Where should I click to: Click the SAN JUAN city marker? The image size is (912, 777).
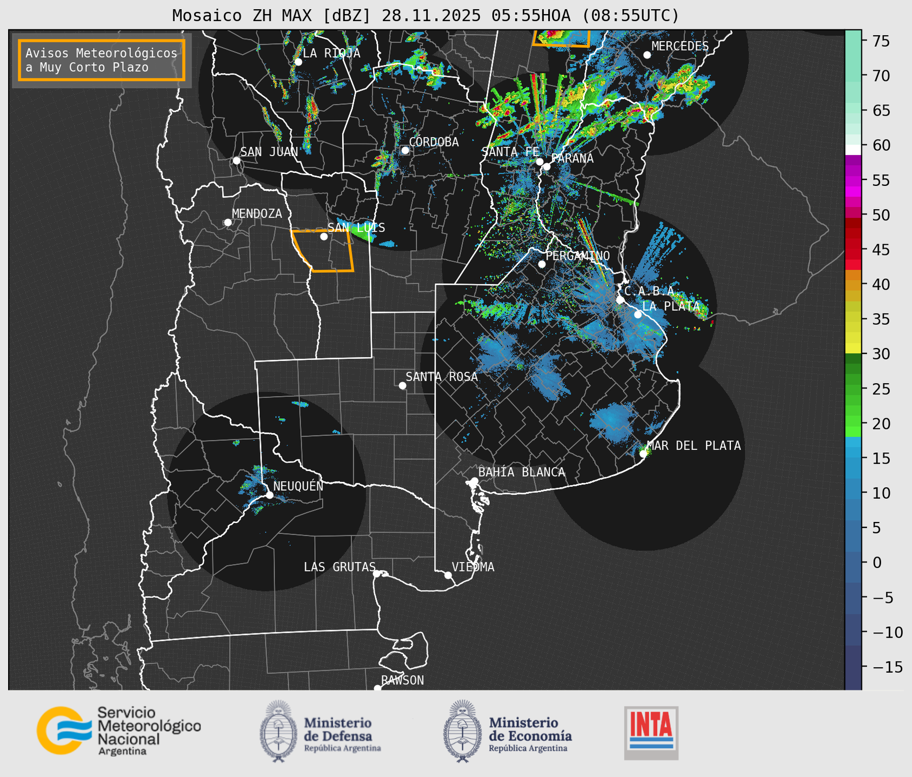(236, 160)
